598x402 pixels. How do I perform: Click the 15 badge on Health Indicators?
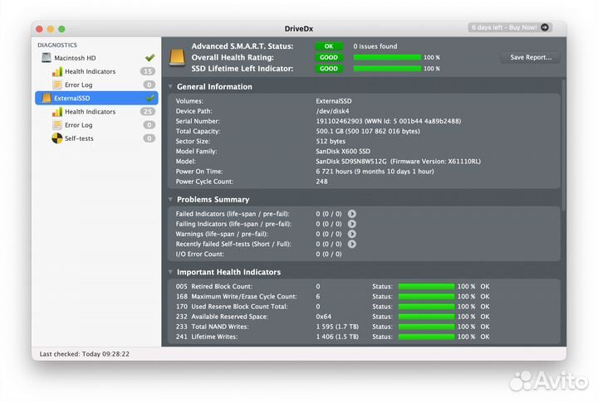point(148,71)
